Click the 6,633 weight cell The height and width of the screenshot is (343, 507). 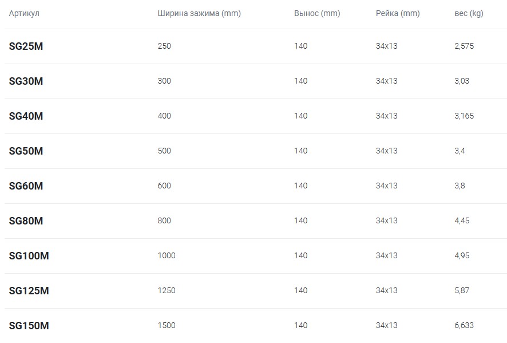click(464, 325)
